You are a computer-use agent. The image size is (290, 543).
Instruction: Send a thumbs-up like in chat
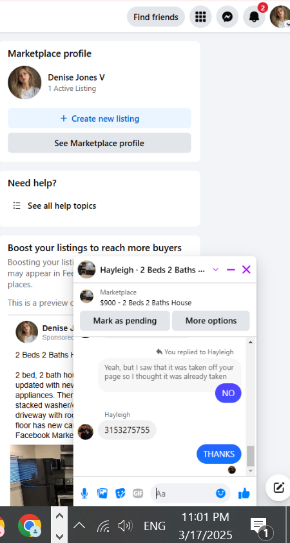[x=244, y=493]
